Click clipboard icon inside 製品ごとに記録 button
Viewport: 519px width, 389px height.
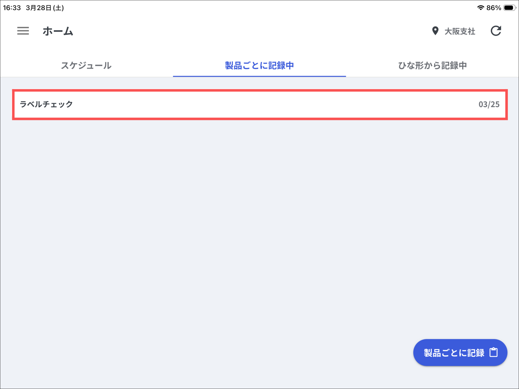coord(493,352)
